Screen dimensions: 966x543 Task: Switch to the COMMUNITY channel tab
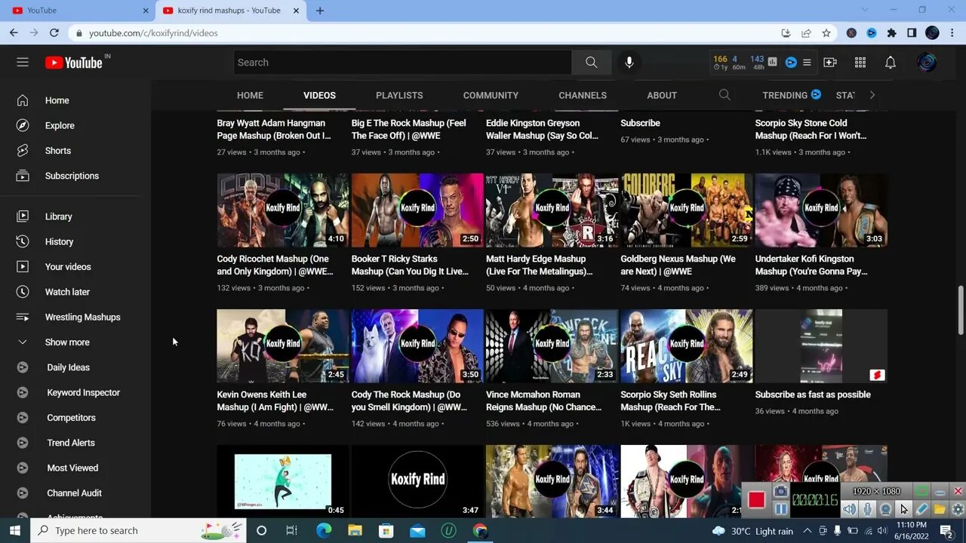coord(491,95)
